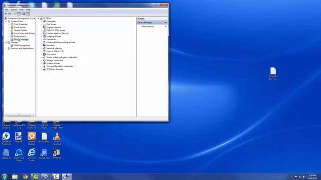Toggle the Show/Hide Console Tree toolbar icon
The image size is (321, 180).
pos(19,13)
